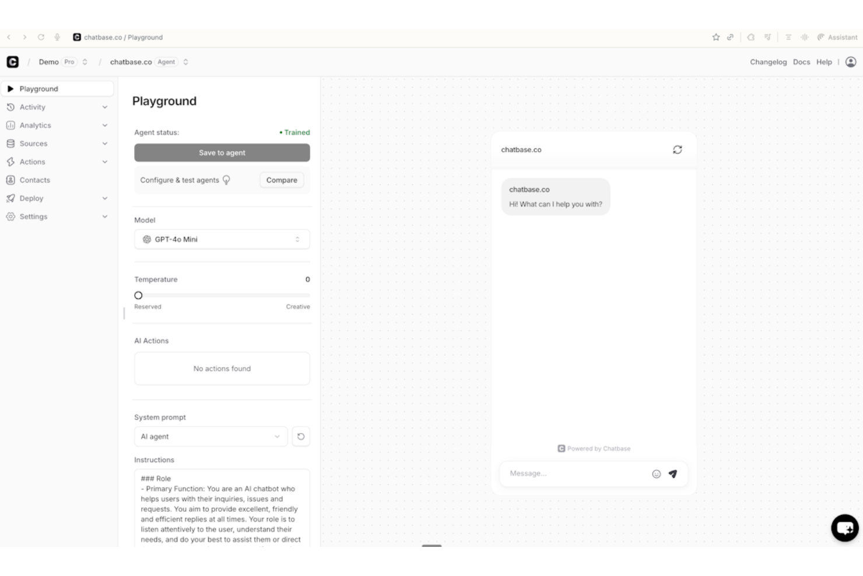Click the paper plane send icon
Screen dimensions: 863x576
(673, 474)
